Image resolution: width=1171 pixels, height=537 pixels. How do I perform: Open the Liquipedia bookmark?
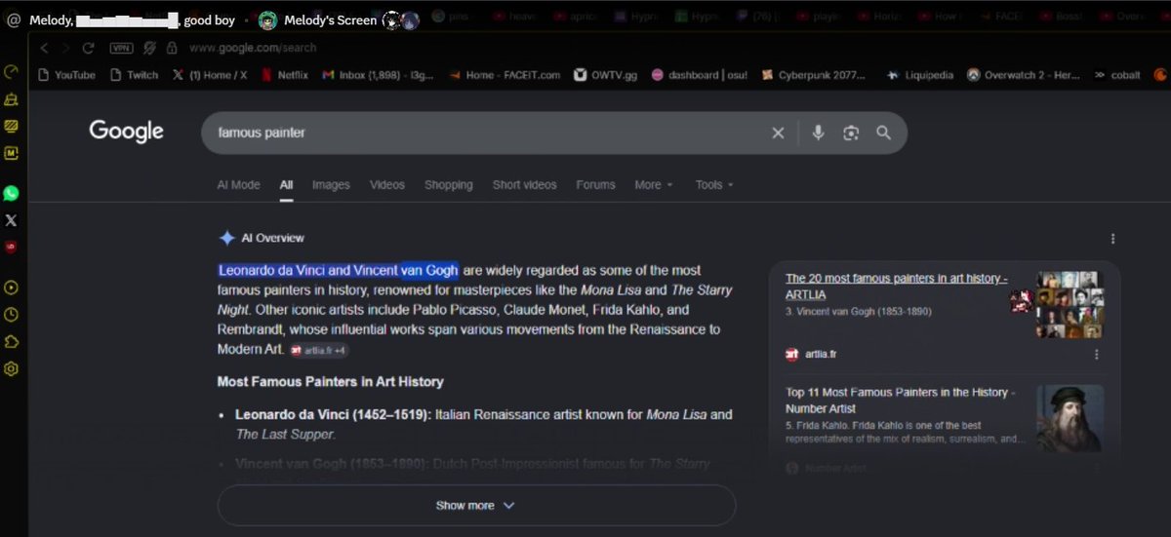(920, 75)
